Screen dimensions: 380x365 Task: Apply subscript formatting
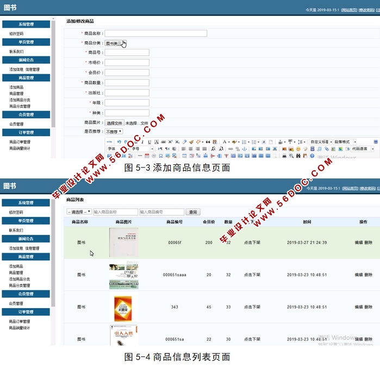(177, 142)
